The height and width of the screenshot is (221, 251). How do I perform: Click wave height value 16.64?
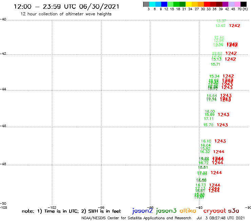point(212,96)
